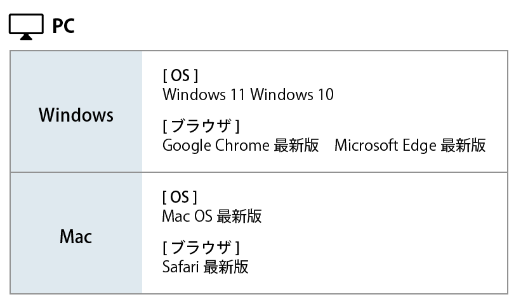
Task: Select the Mac [ ブラウザ ] label
Action: tap(201, 248)
